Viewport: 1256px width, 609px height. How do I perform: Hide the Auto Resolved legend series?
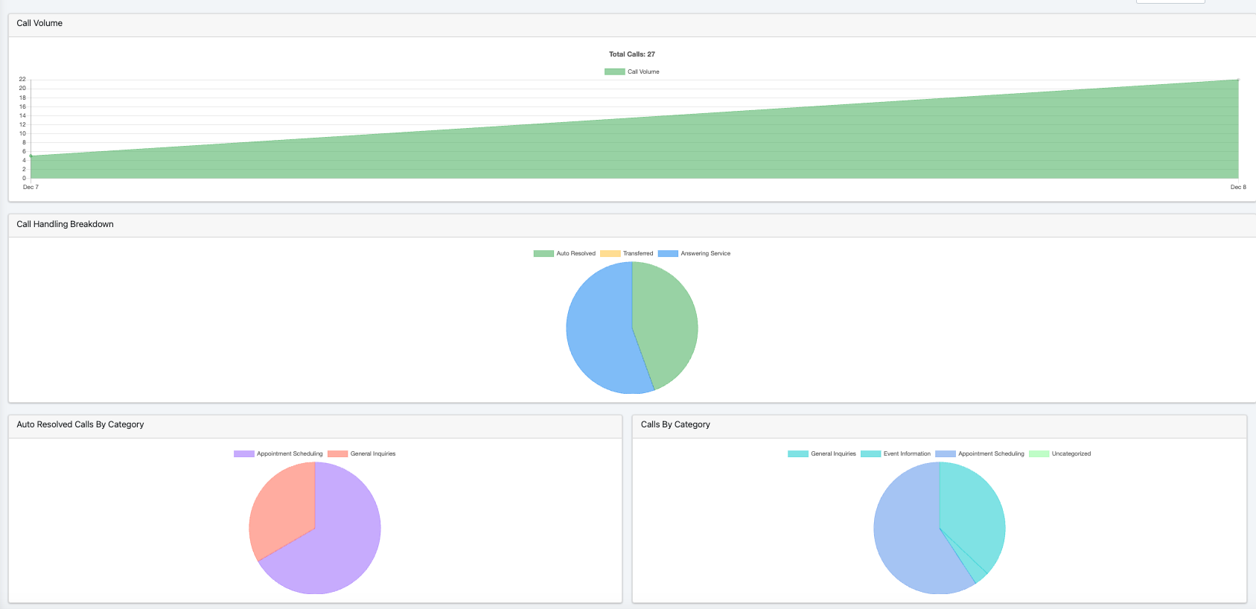point(564,253)
